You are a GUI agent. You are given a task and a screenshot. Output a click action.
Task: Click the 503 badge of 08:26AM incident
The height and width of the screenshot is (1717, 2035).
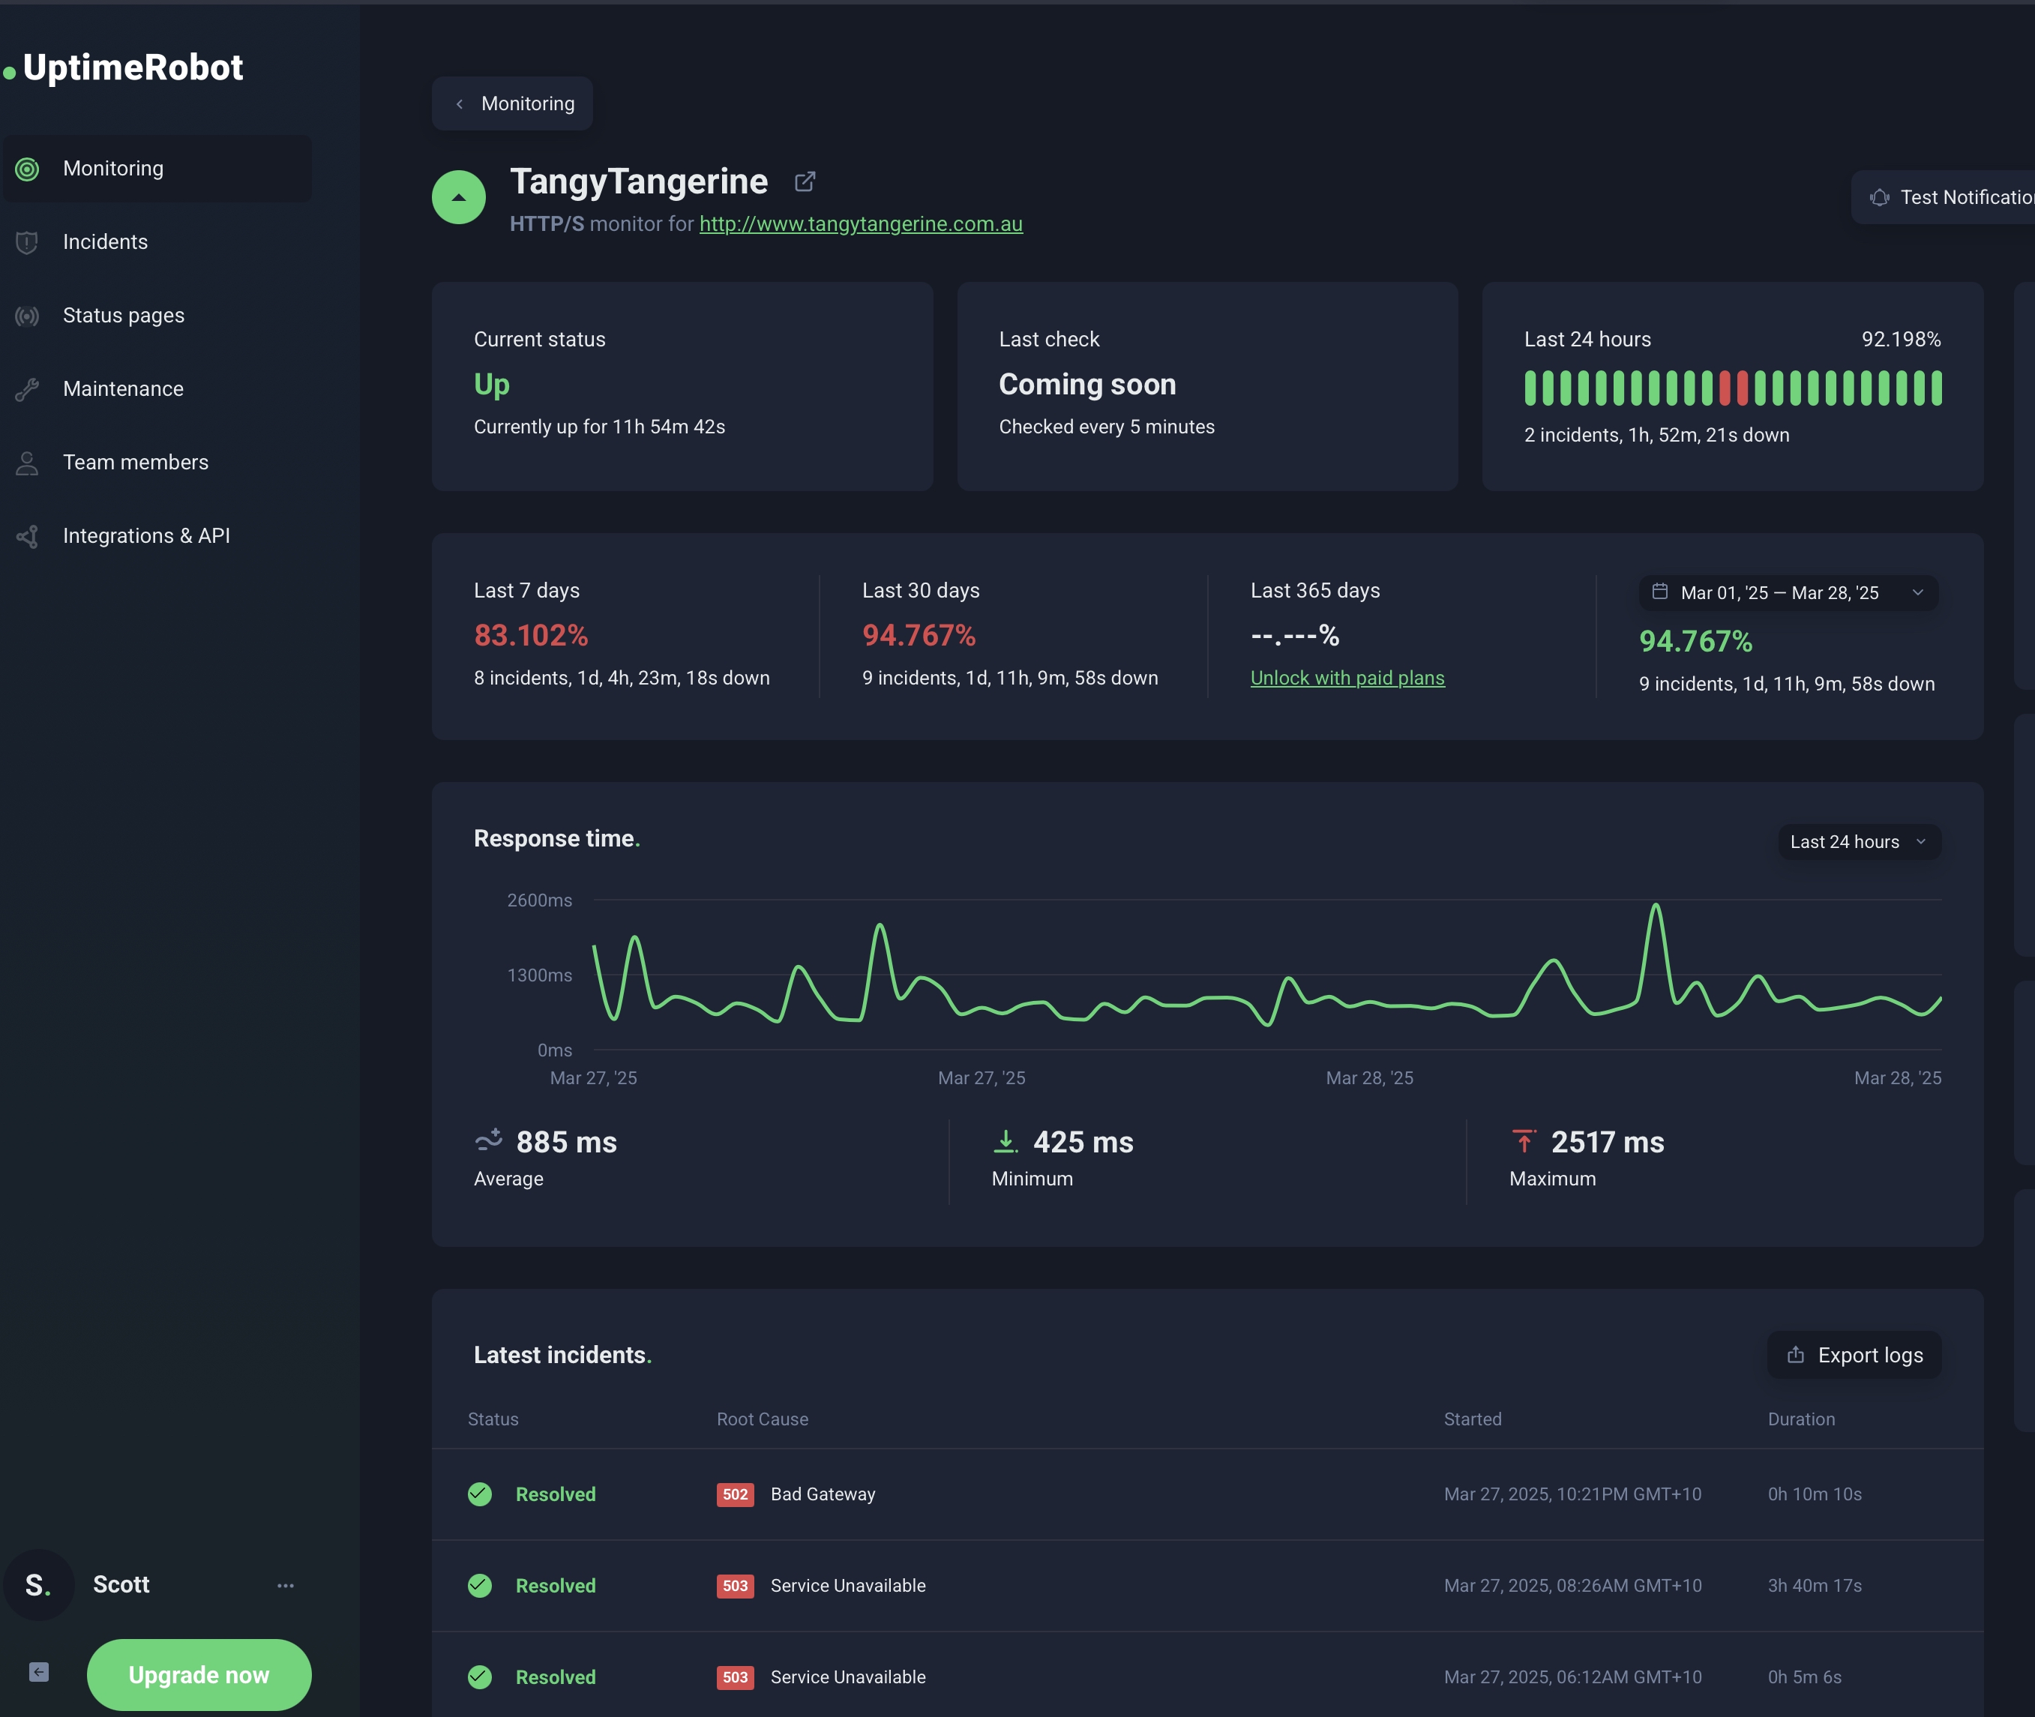[735, 1586]
